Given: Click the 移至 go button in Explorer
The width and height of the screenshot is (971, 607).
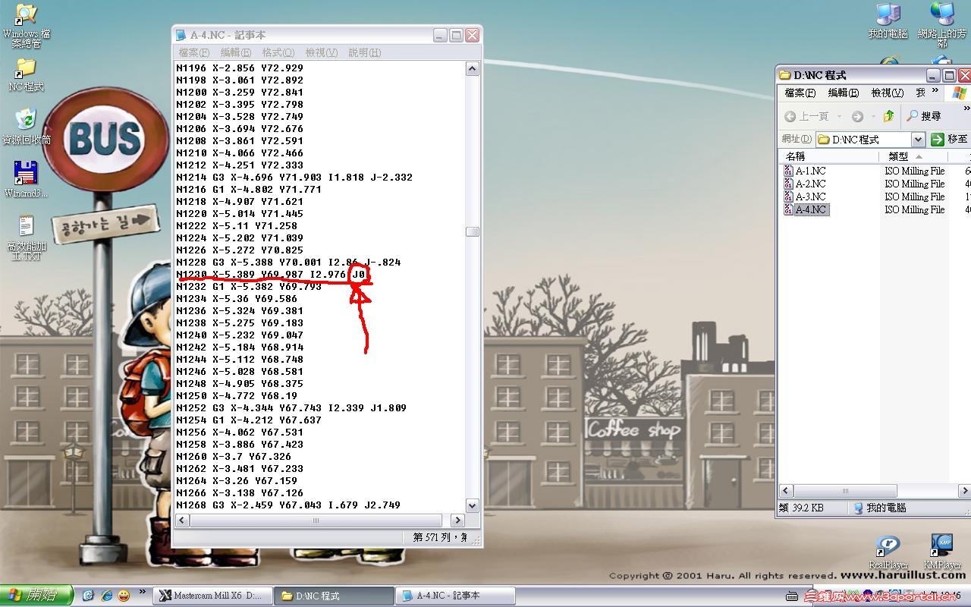Looking at the screenshot, I should click(949, 140).
